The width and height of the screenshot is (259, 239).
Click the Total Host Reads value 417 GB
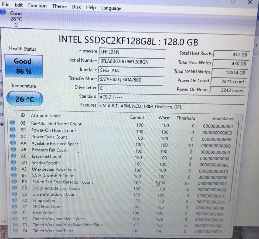[231, 54]
